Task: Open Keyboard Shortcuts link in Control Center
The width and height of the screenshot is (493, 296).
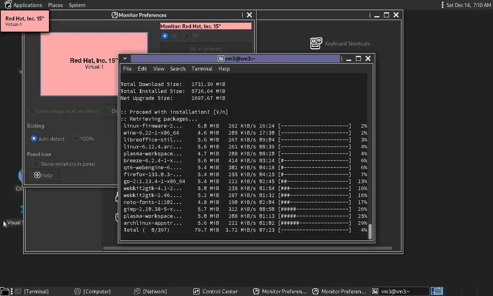Action: 347,44
